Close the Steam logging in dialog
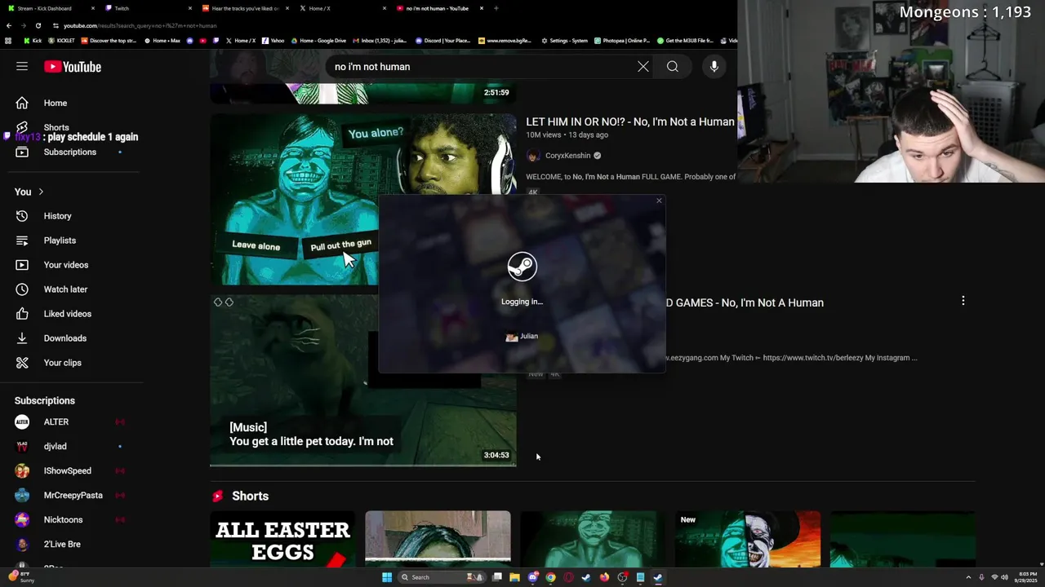 [x=659, y=201]
